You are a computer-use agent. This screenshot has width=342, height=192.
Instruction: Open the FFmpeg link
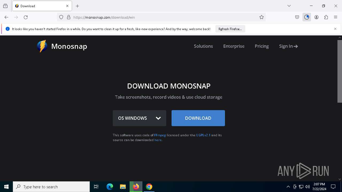click(160, 135)
